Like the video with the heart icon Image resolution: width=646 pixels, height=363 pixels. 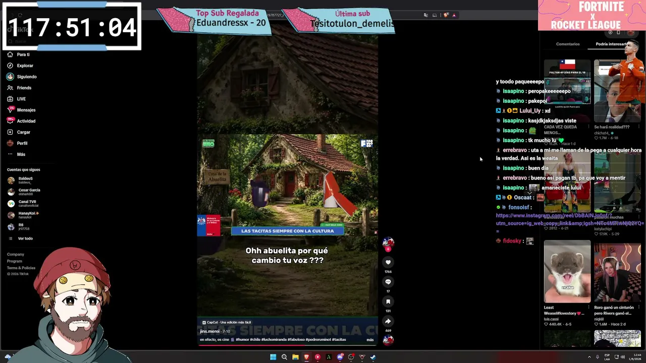[x=388, y=262]
